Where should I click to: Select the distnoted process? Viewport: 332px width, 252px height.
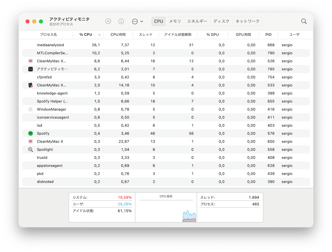[45, 182]
